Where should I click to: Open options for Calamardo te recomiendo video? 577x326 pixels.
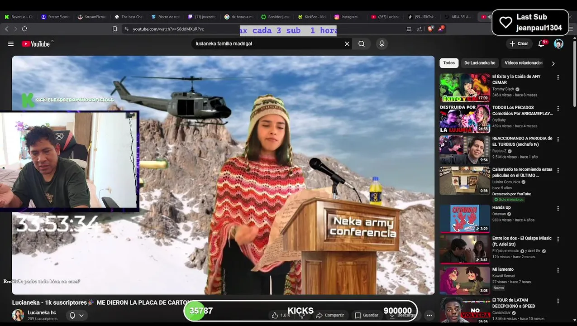tap(558, 170)
